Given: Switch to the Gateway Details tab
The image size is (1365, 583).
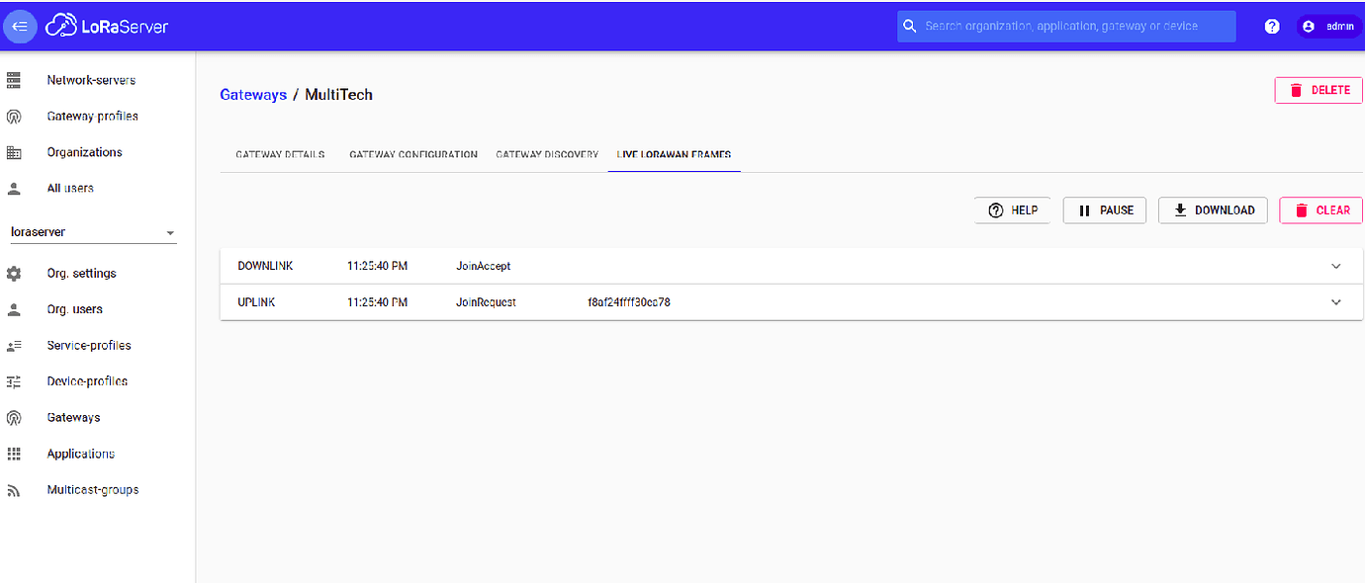Looking at the screenshot, I should [x=280, y=155].
